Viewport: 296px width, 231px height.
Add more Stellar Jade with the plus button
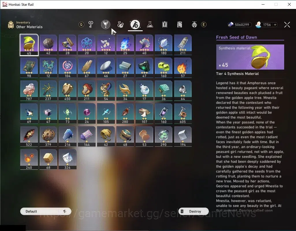[275, 25]
